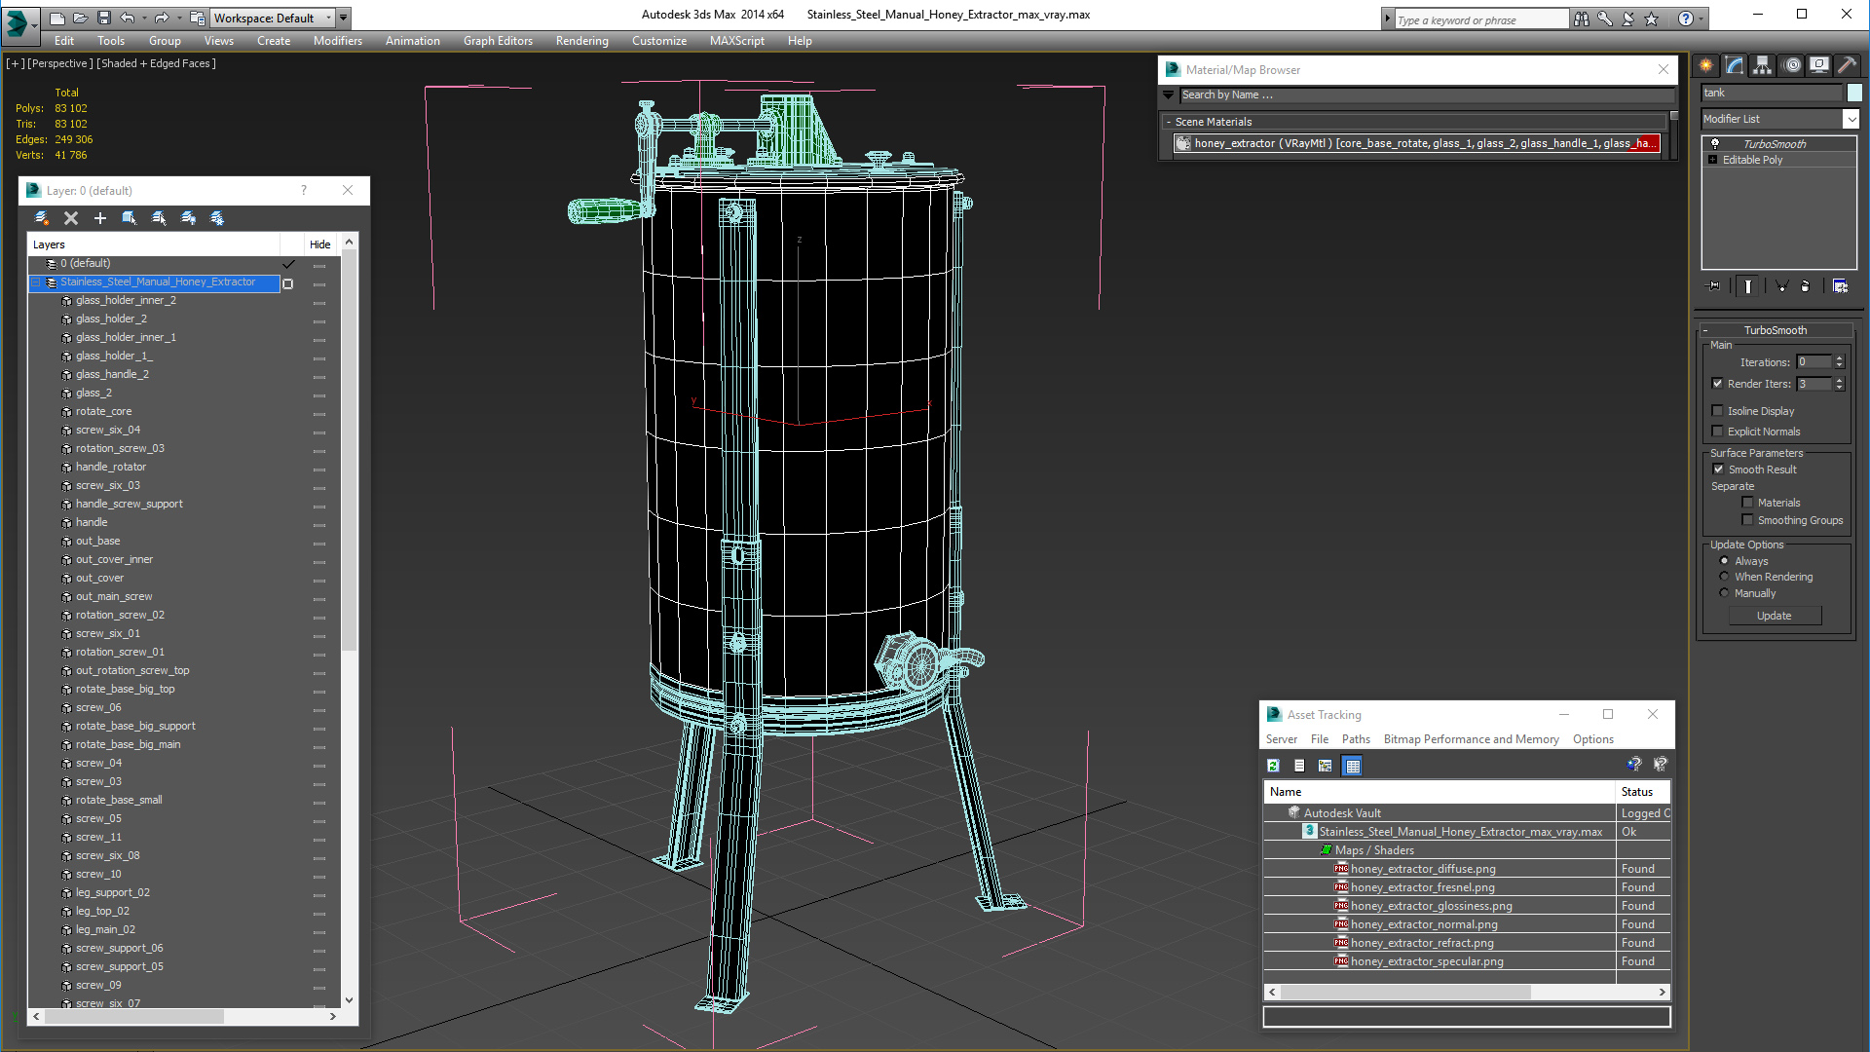The width and height of the screenshot is (1870, 1052).
Task: Open the Utilities hammer panel tab
Action: point(1847,65)
